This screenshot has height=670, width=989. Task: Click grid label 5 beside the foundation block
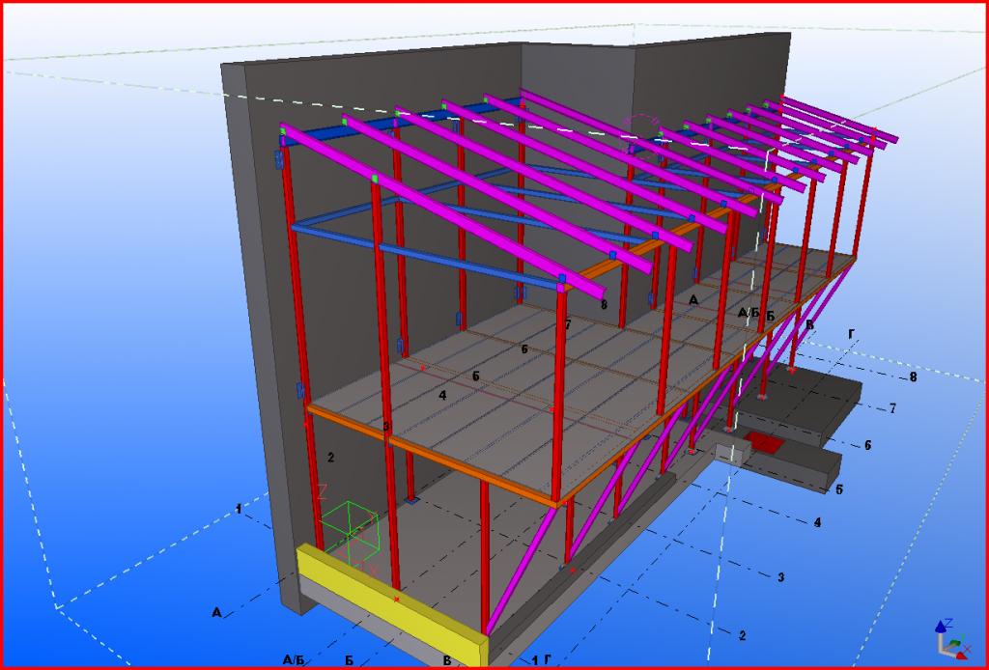(839, 489)
